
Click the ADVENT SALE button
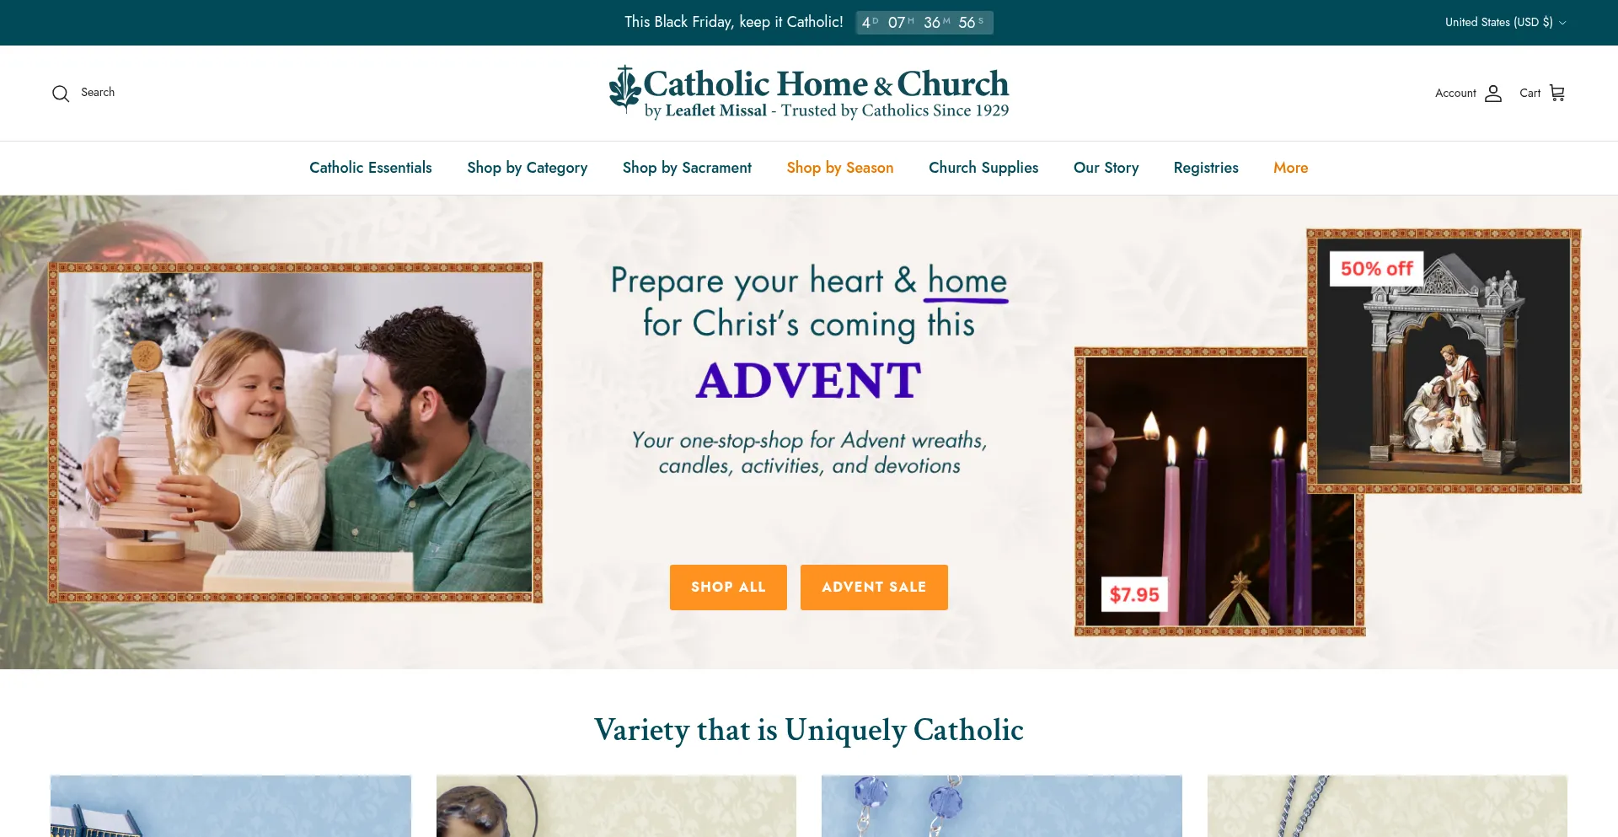pyautogui.click(x=874, y=588)
